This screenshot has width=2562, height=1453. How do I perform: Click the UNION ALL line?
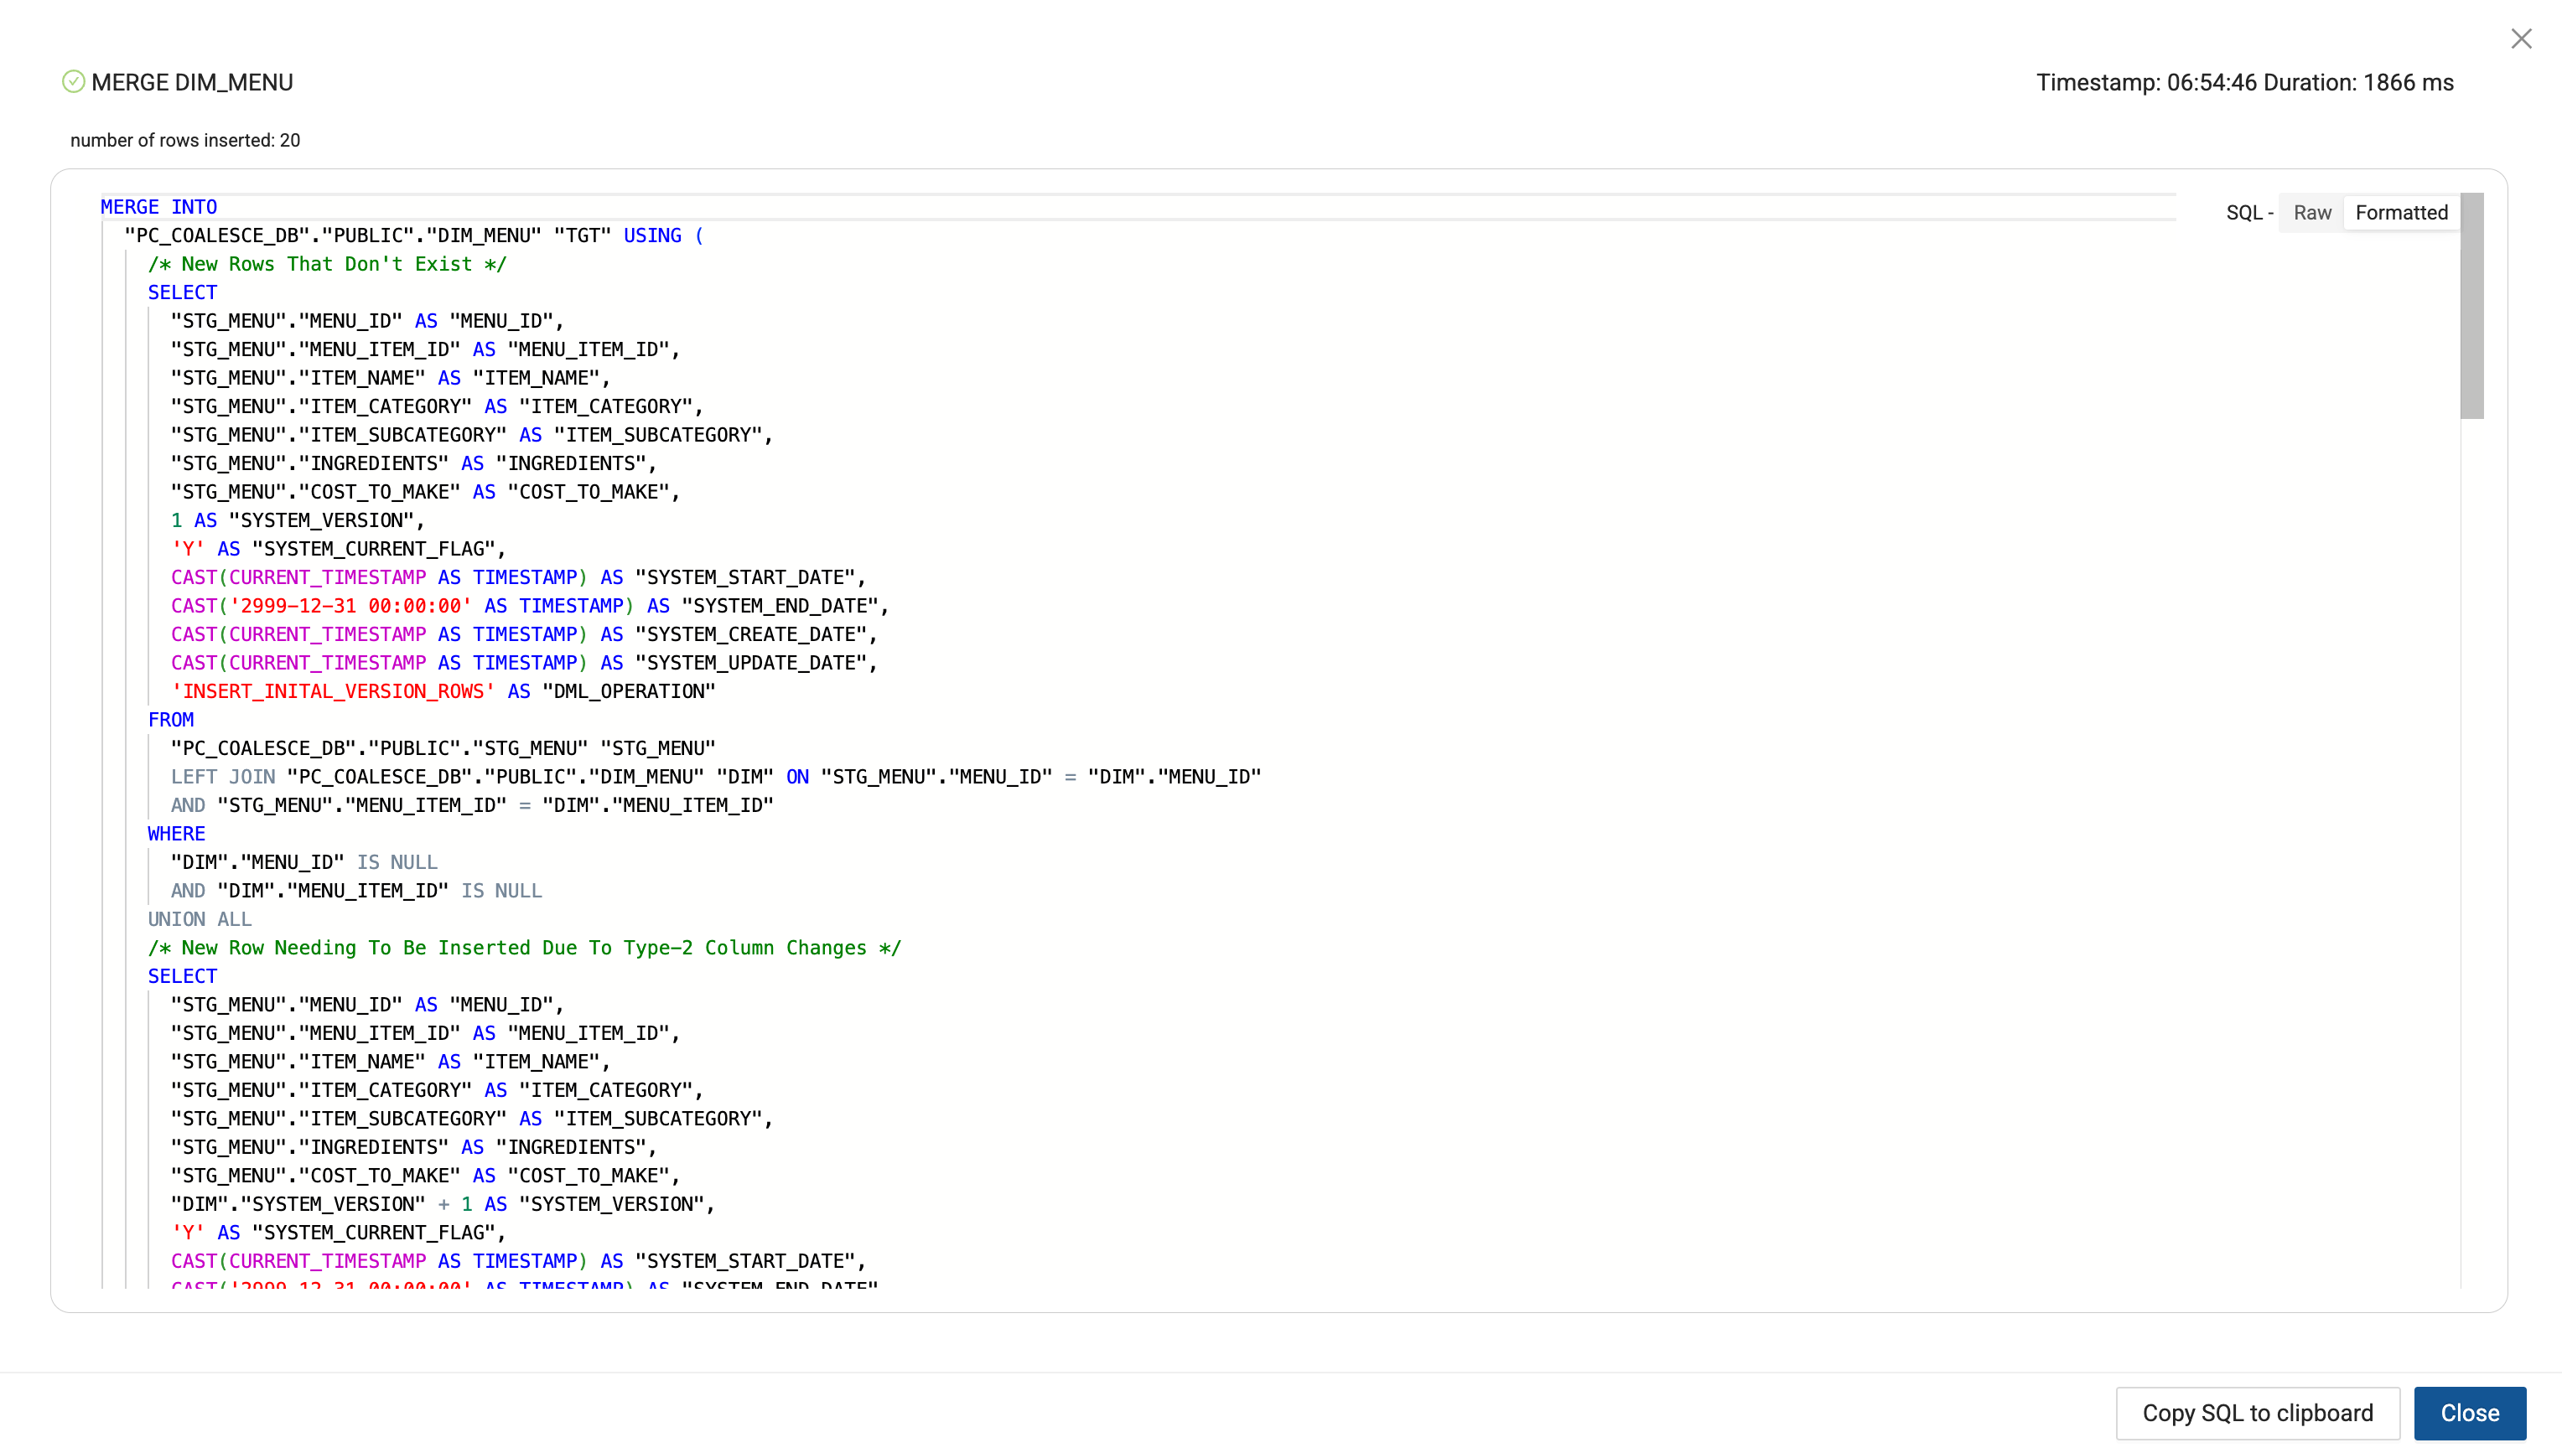click(200, 919)
